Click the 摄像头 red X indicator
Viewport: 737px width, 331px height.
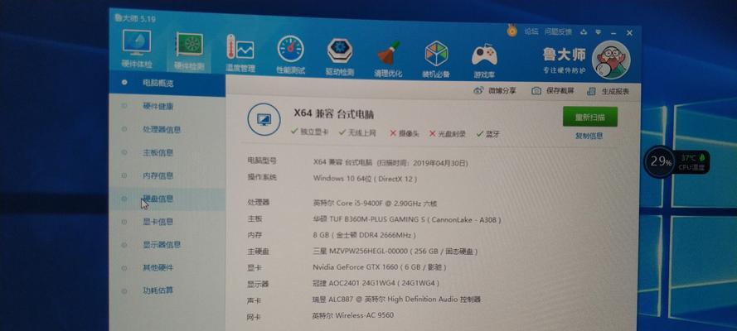click(405, 133)
